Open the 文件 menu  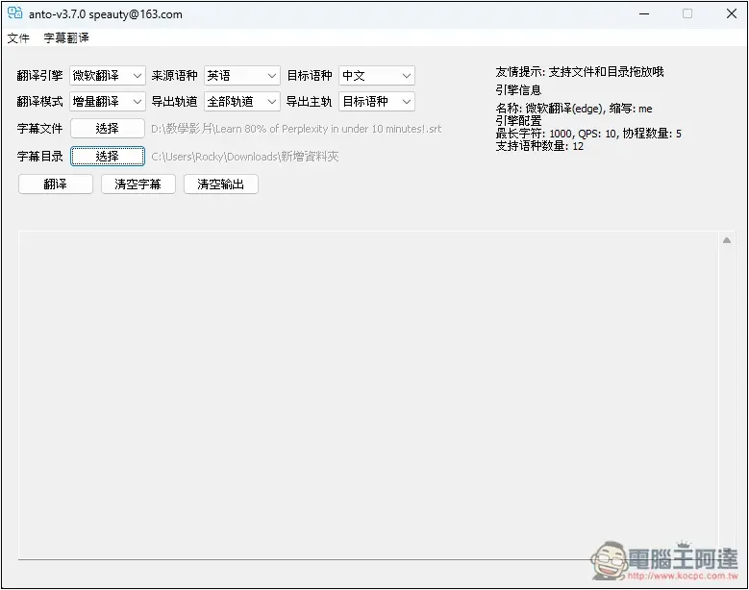pos(18,38)
